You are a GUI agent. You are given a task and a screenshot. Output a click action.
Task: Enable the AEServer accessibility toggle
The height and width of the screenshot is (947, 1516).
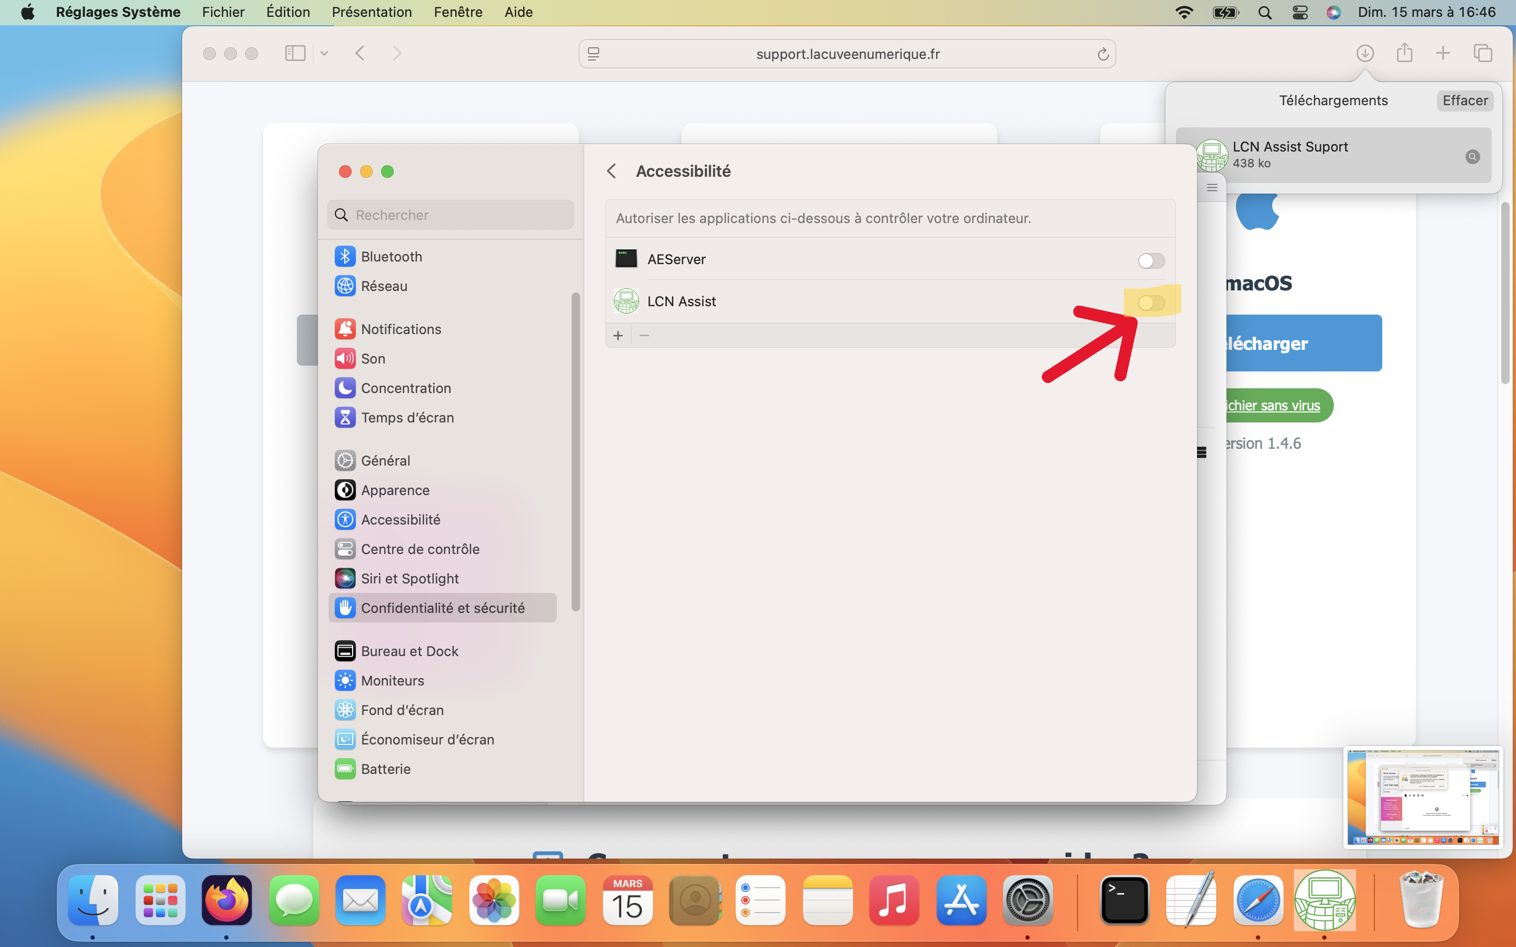pyautogui.click(x=1151, y=260)
